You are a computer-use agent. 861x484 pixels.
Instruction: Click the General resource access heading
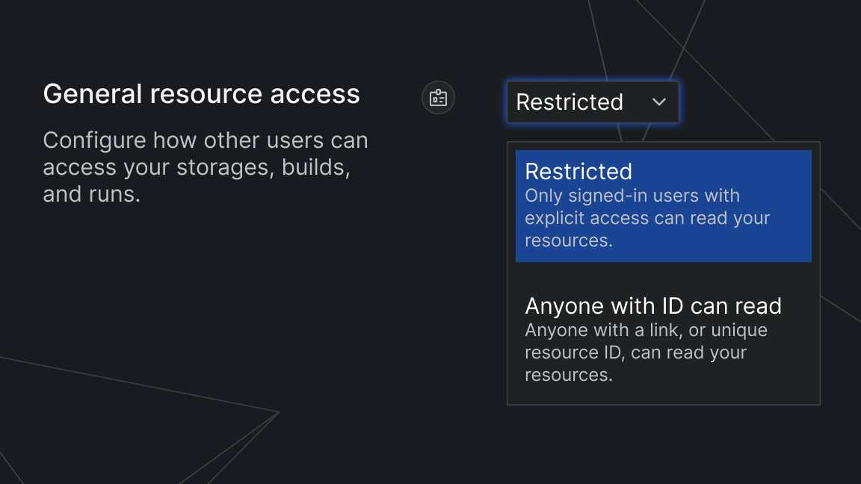point(202,93)
